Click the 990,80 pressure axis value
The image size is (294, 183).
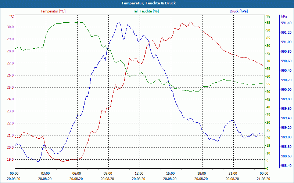286,52
